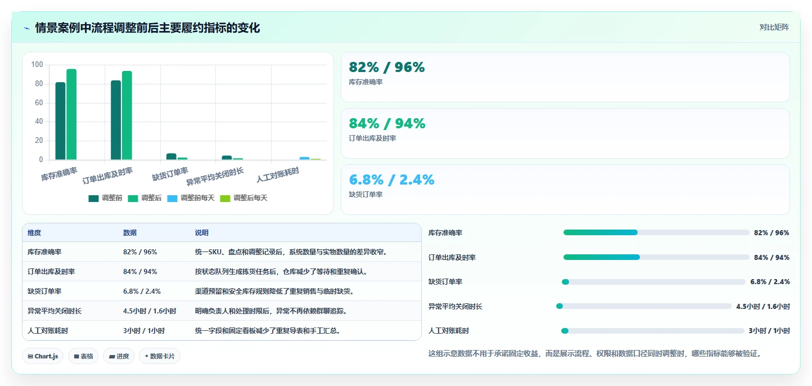Click the 表格 tag chip

(83, 356)
